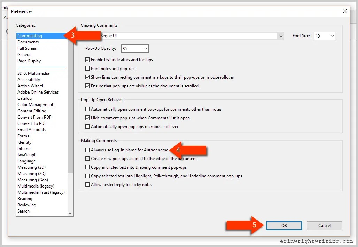
Task: Expand the comment font dropdown showing Segoe UI
Action: [281, 35]
